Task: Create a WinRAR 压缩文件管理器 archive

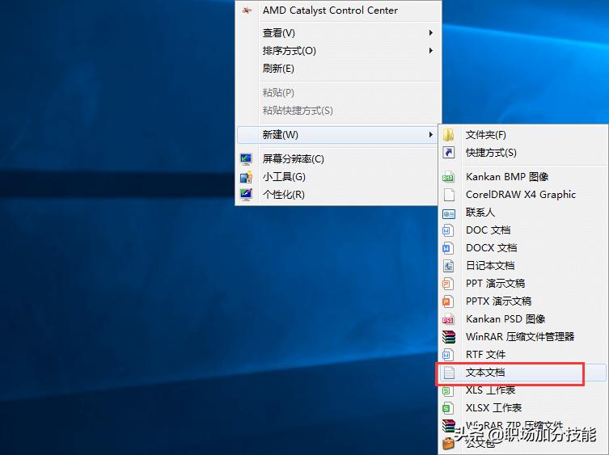Action: (522, 337)
